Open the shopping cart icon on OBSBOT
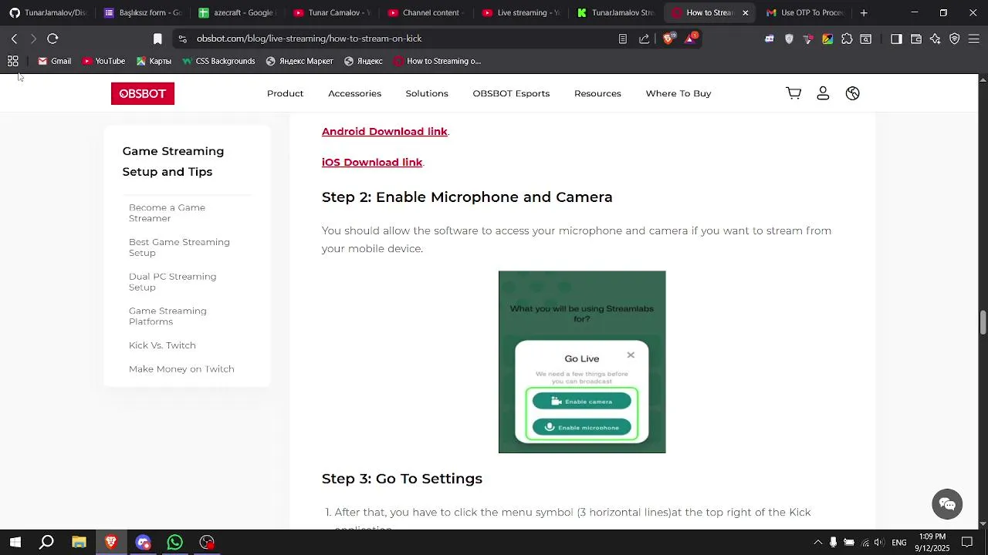This screenshot has width=988, height=555. coord(793,93)
